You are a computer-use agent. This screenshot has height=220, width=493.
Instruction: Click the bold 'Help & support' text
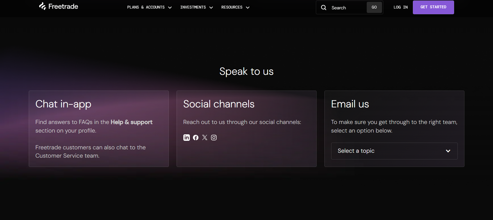[x=131, y=122]
